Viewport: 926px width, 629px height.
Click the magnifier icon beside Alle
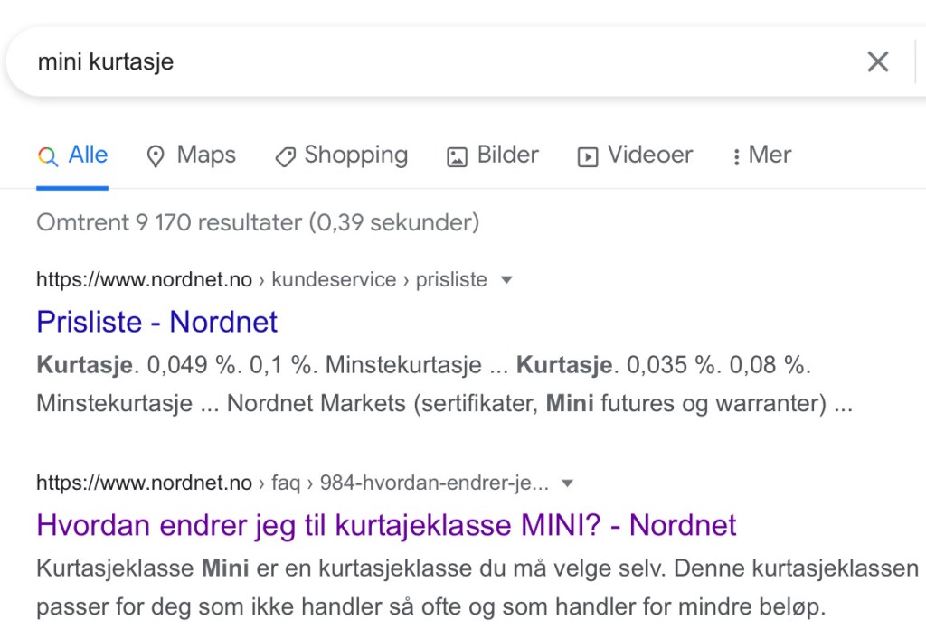click(48, 155)
